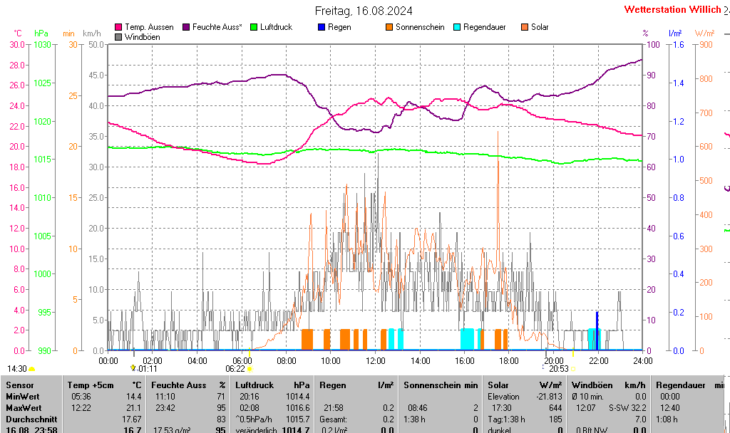Click the sun icon beside 14:30
Image resolution: width=730 pixels, height=433 pixels.
pos(32,369)
